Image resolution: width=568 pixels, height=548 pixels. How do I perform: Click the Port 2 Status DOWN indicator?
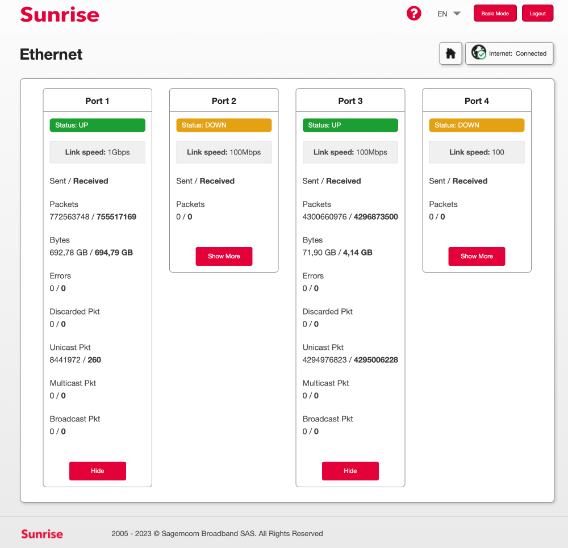(224, 125)
